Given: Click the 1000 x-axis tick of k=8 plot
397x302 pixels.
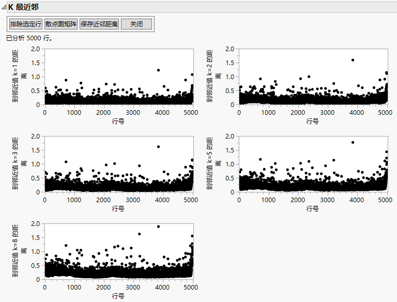Looking at the screenshot, I should [74, 288].
